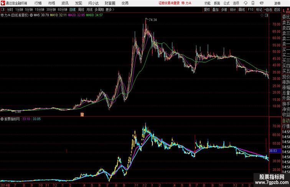Click the orange 定 marker on the chart
This screenshot has height=187, width=290.
[82, 114]
